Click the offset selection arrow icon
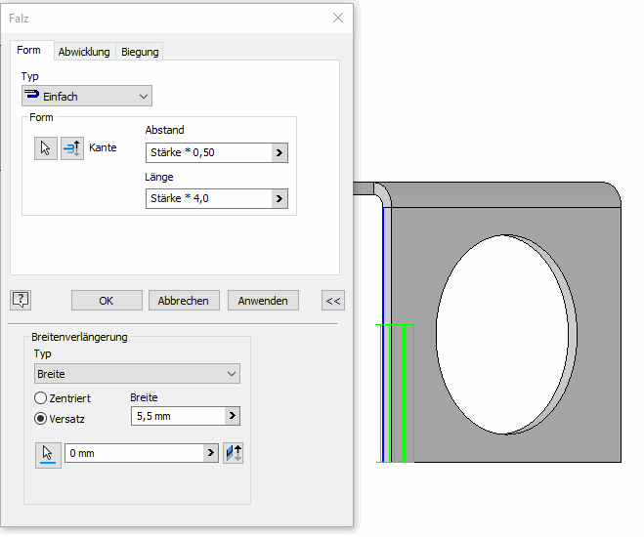 [48, 454]
